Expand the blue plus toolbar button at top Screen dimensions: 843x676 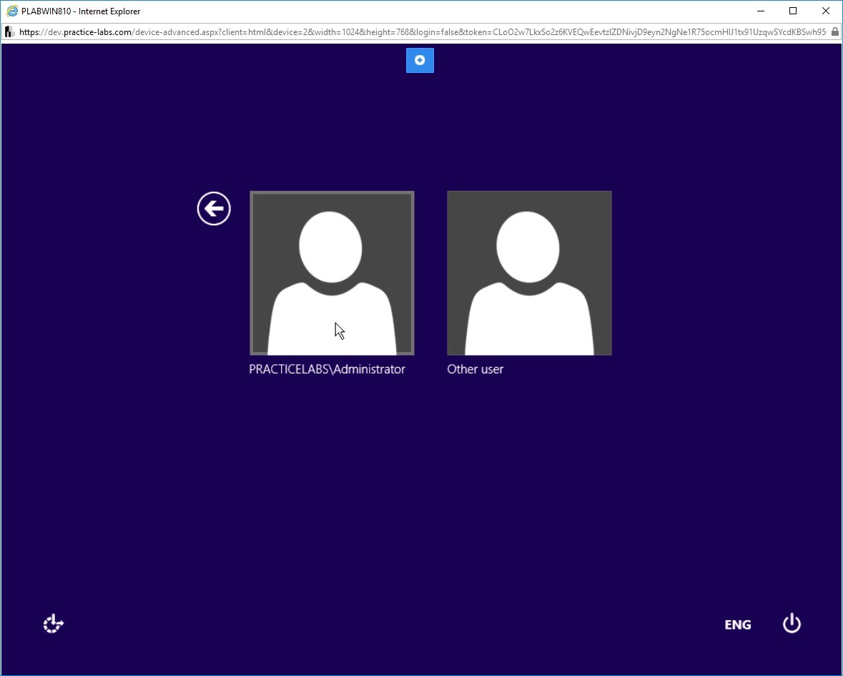pyautogui.click(x=420, y=60)
